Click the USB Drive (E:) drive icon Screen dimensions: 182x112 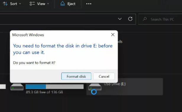pos(95,87)
